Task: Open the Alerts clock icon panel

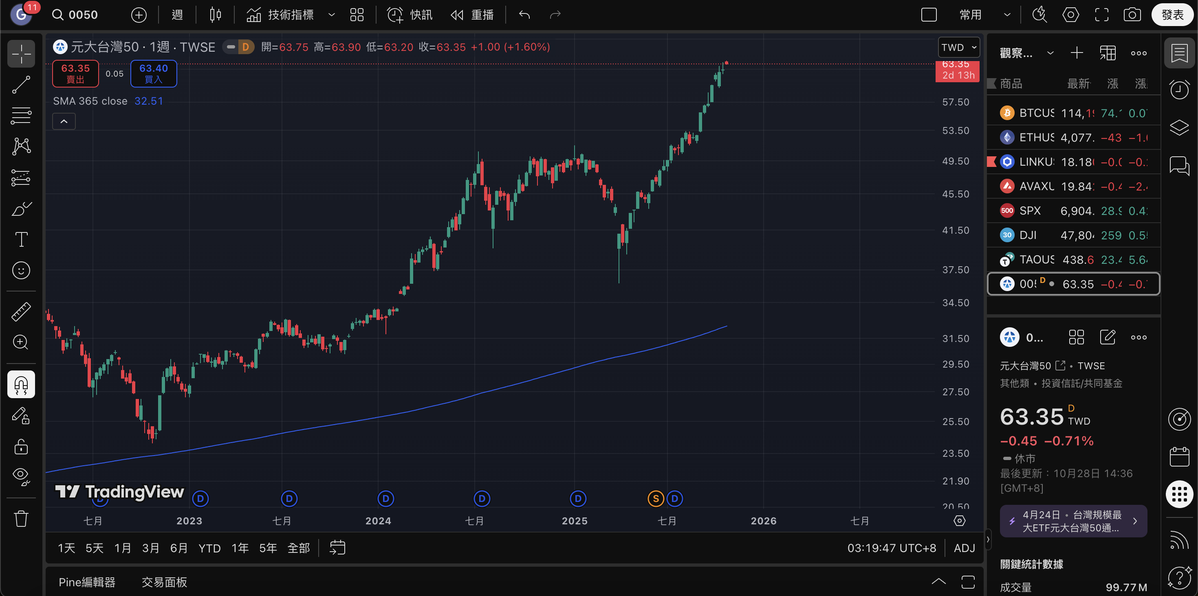Action: click(x=1179, y=90)
